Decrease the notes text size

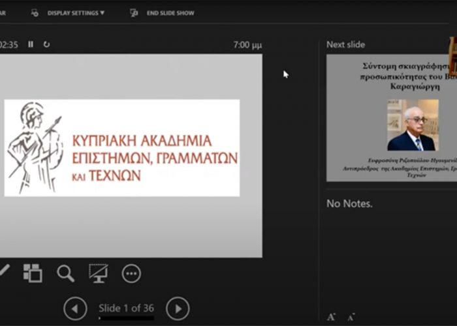click(x=351, y=317)
